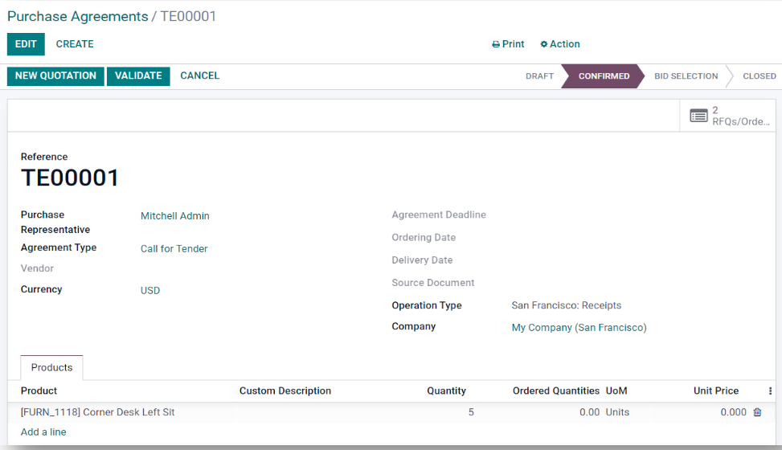Screen dimensions: 782x450
Task: Go back to Purchase Agreements breadcrumb
Action: tap(77, 16)
